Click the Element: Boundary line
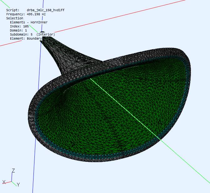 click(x=26, y=38)
